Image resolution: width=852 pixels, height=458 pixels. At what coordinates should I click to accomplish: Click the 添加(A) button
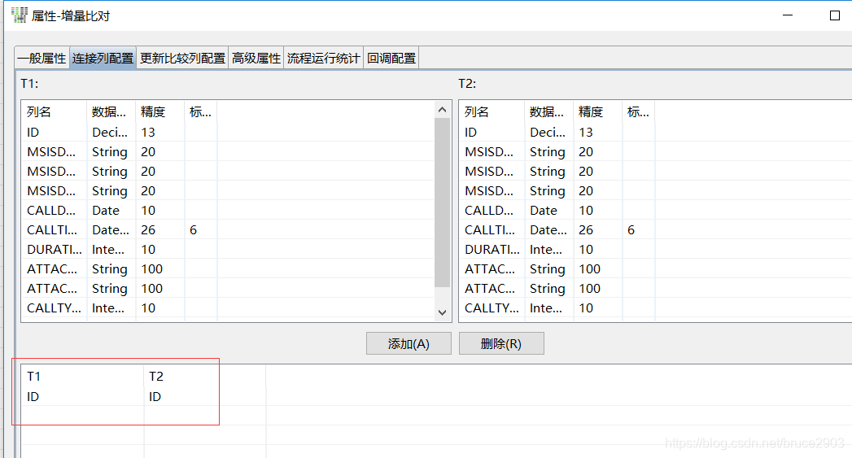(409, 343)
